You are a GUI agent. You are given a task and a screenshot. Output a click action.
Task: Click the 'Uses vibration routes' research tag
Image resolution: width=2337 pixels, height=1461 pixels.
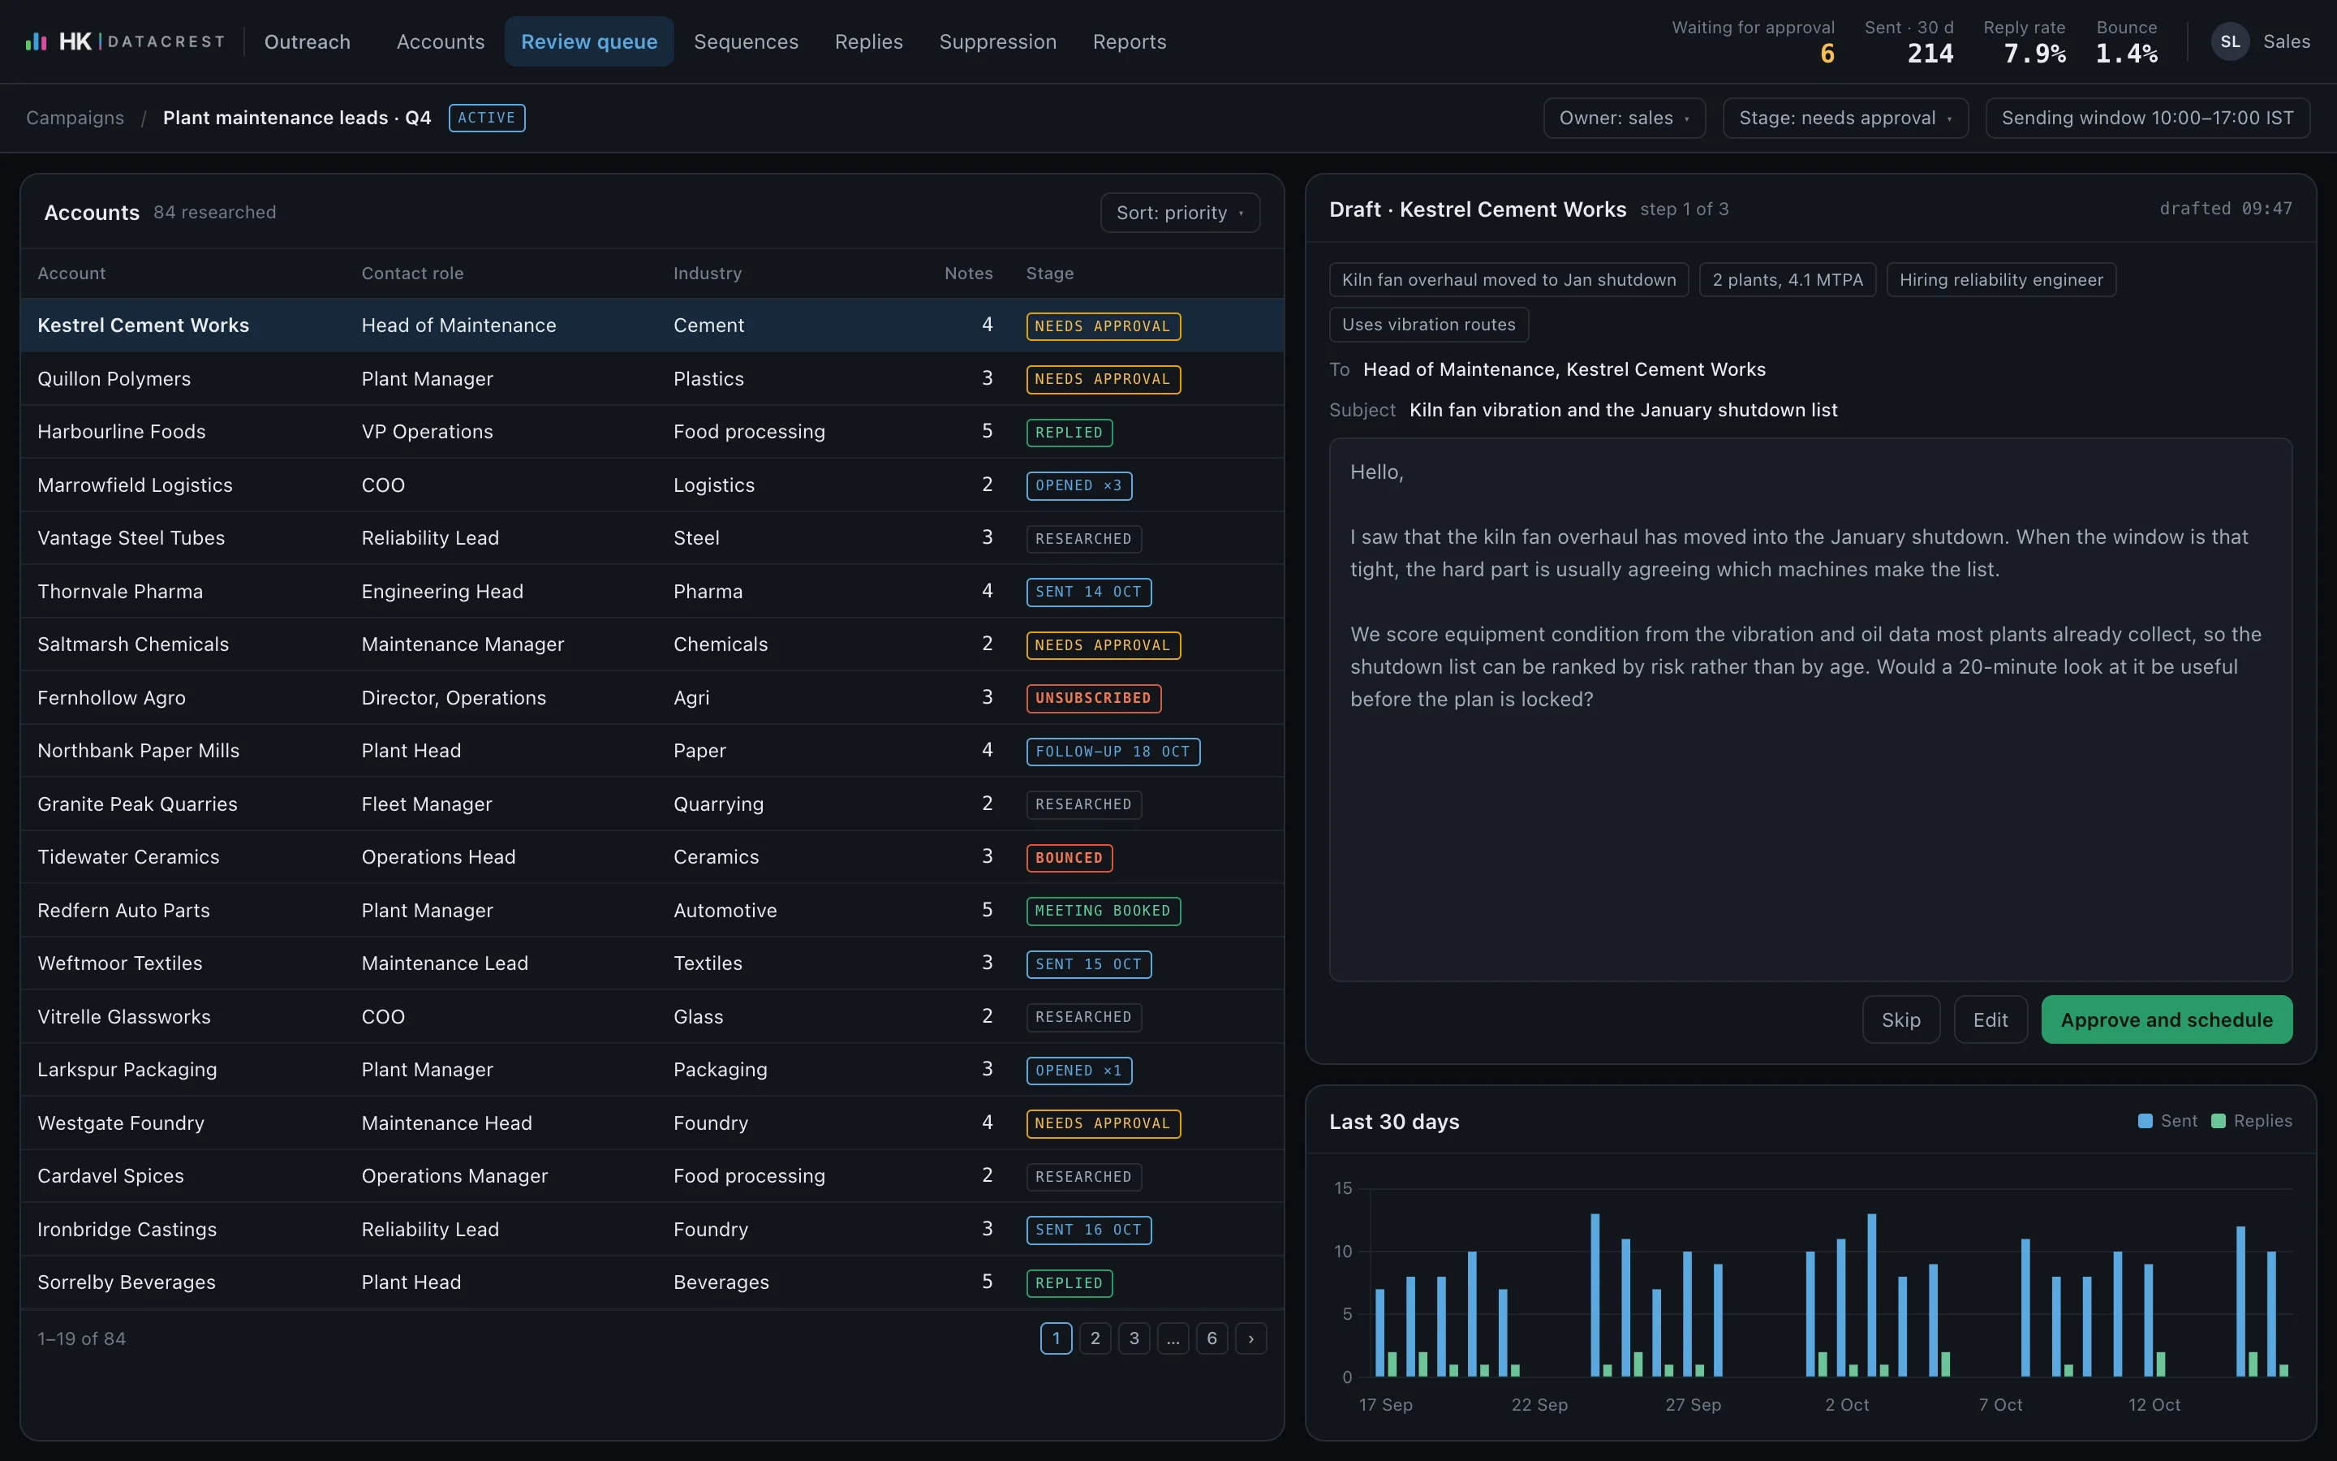click(1428, 325)
